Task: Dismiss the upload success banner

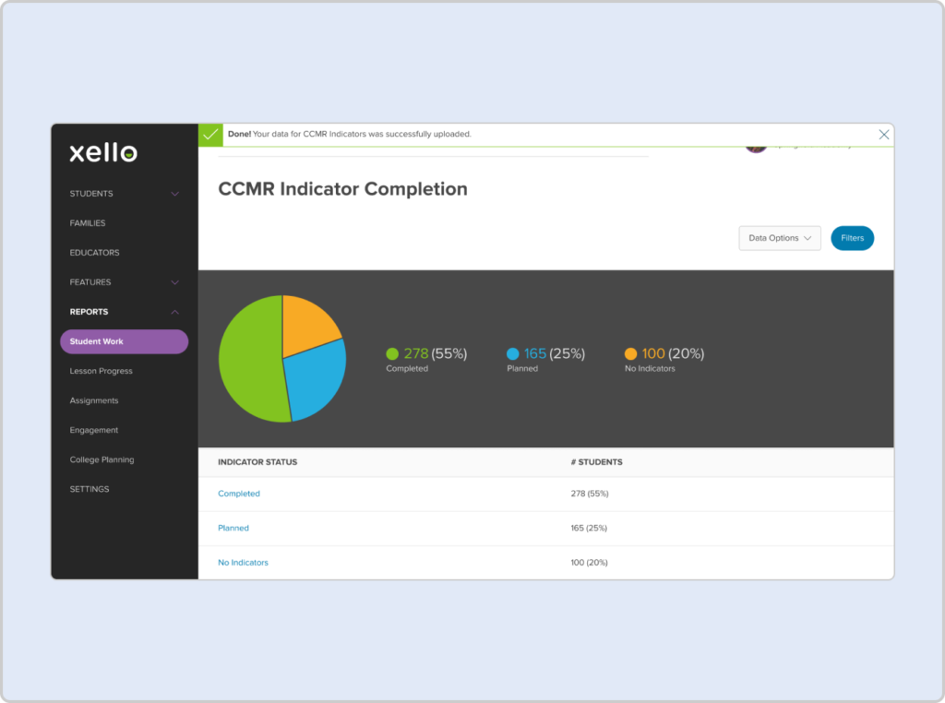Action: coord(883,134)
